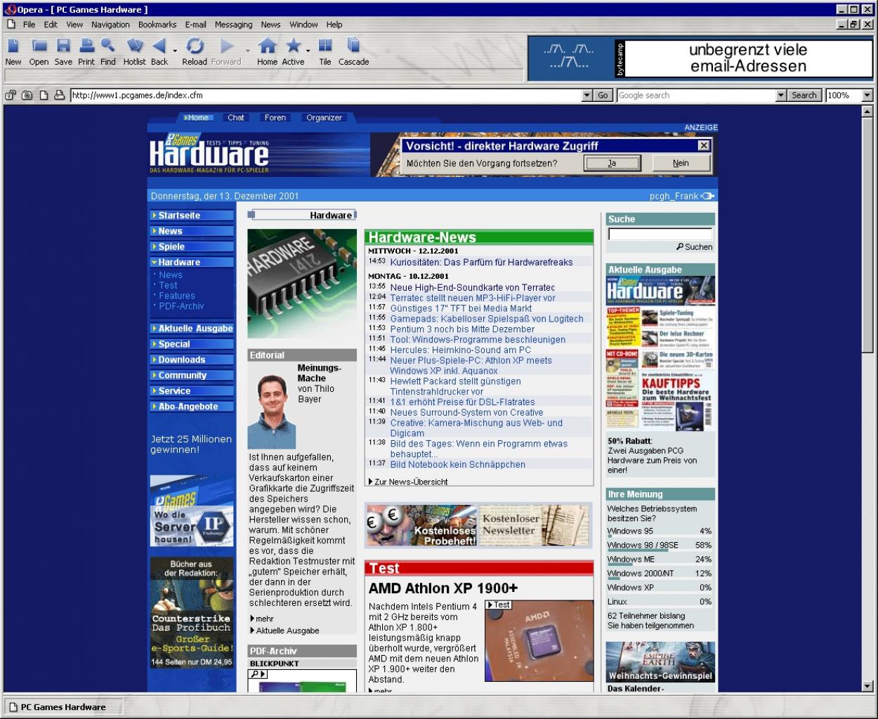The height and width of the screenshot is (719, 878).
Task: Click the first icon left of address bar
Action: point(11,95)
